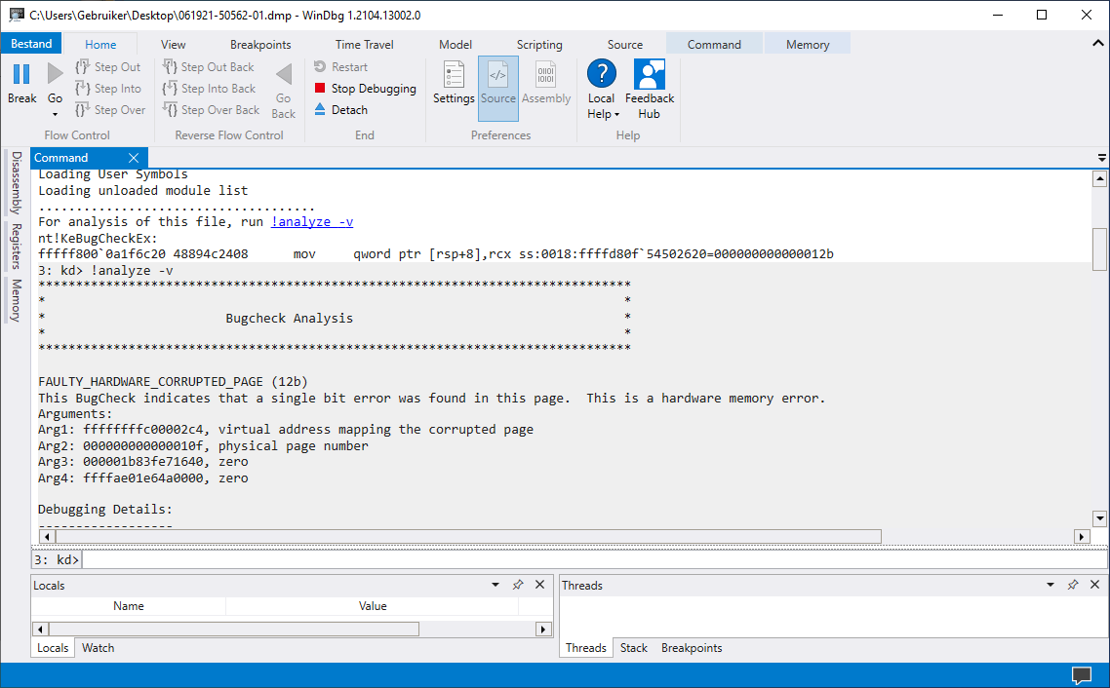Click Step Over in Flow Control
Image resolution: width=1110 pixels, height=688 pixels.
(x=110, y=109)
